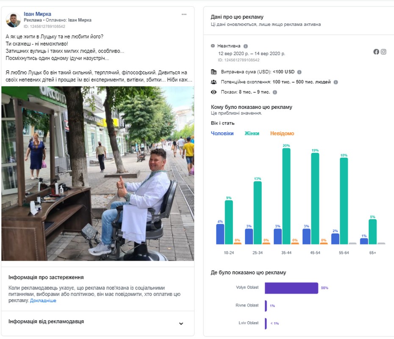Image resolution: width=394 pixels, height=339 pixels.
Task: Toggle Жінки series in chart legend
Action: click(x=252, y=133)
